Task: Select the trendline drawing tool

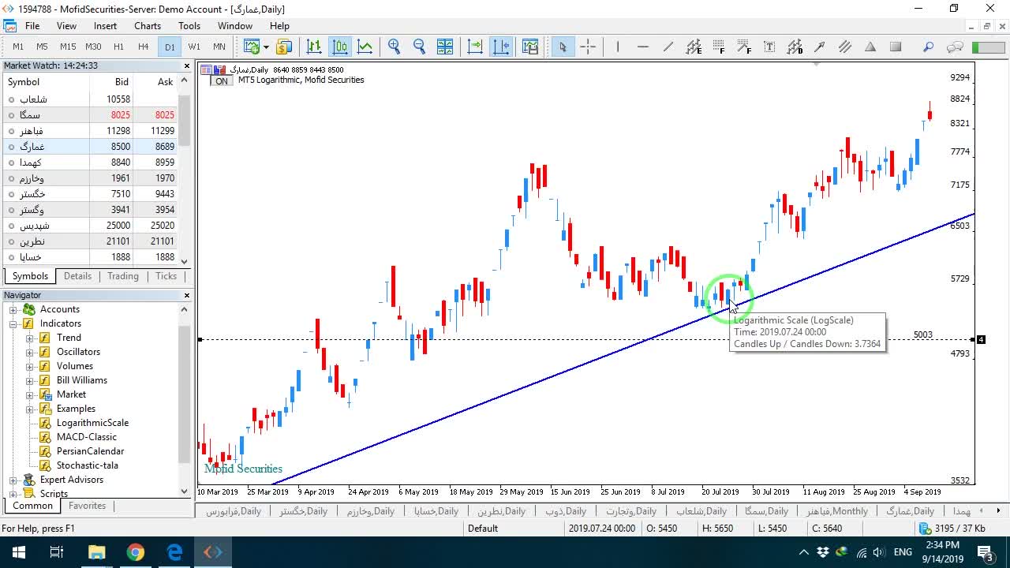Action: 668,47
